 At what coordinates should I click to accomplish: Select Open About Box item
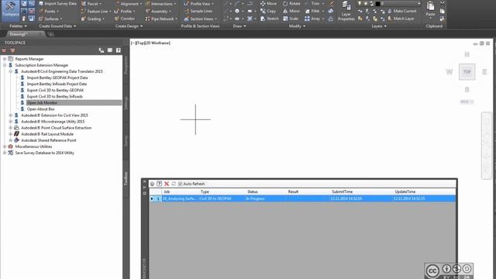point(40,108)
